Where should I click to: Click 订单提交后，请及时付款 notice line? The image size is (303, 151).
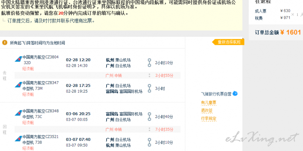[51, 21]
